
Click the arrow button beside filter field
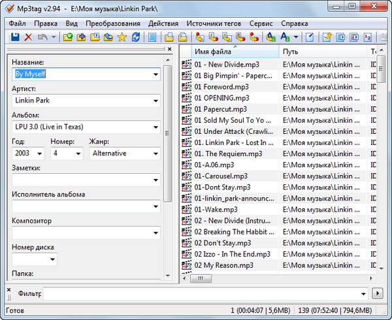pos(378,293)
